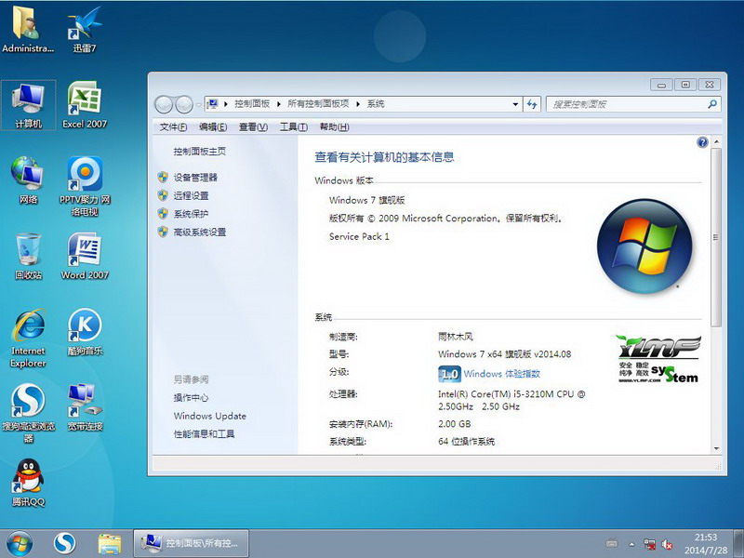
Task: Open the Excel 2007 desktop shortcut
Action: [x=85, y=105]
